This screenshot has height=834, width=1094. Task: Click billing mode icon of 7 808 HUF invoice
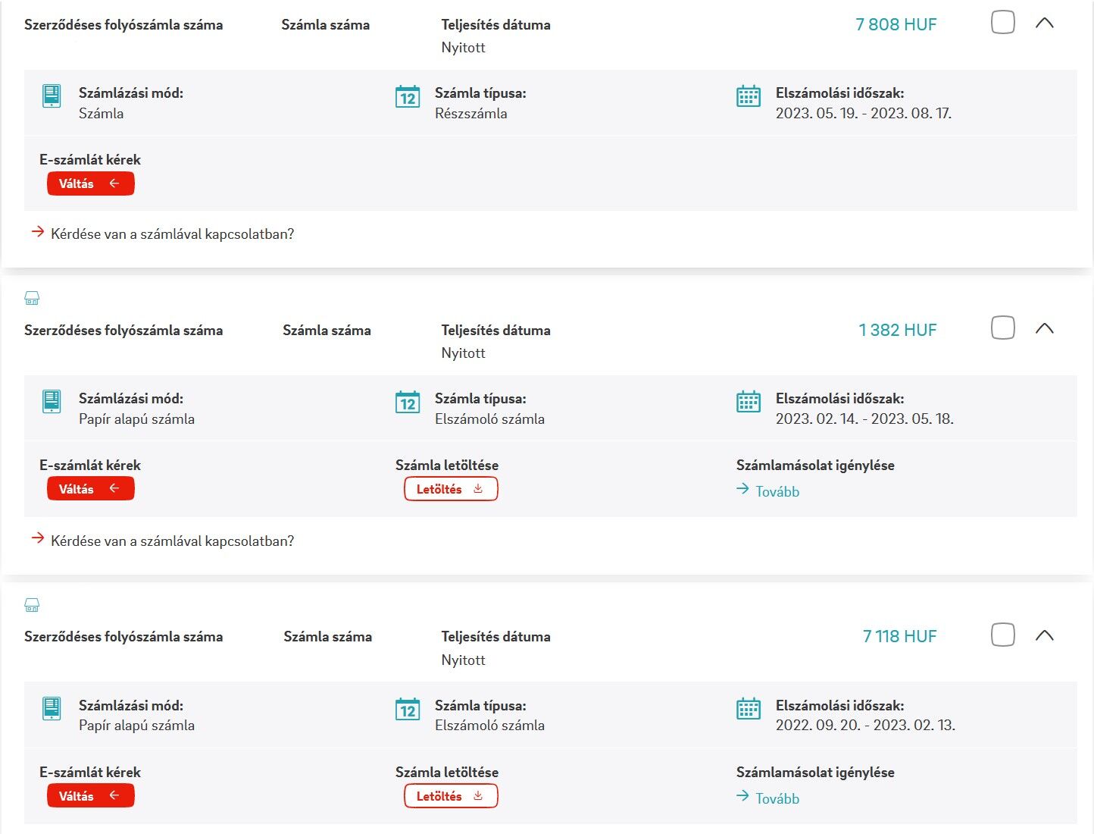(52, 96)
